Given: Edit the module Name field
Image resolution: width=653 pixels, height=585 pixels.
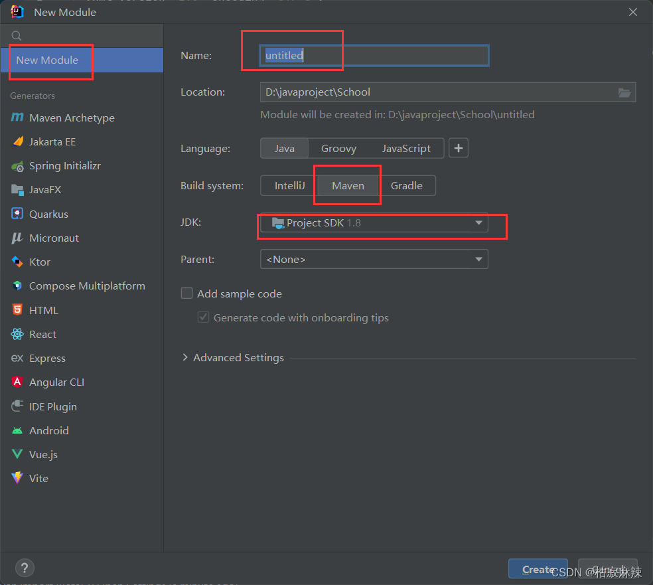Looking at the screenshot, I should (374, 55).
